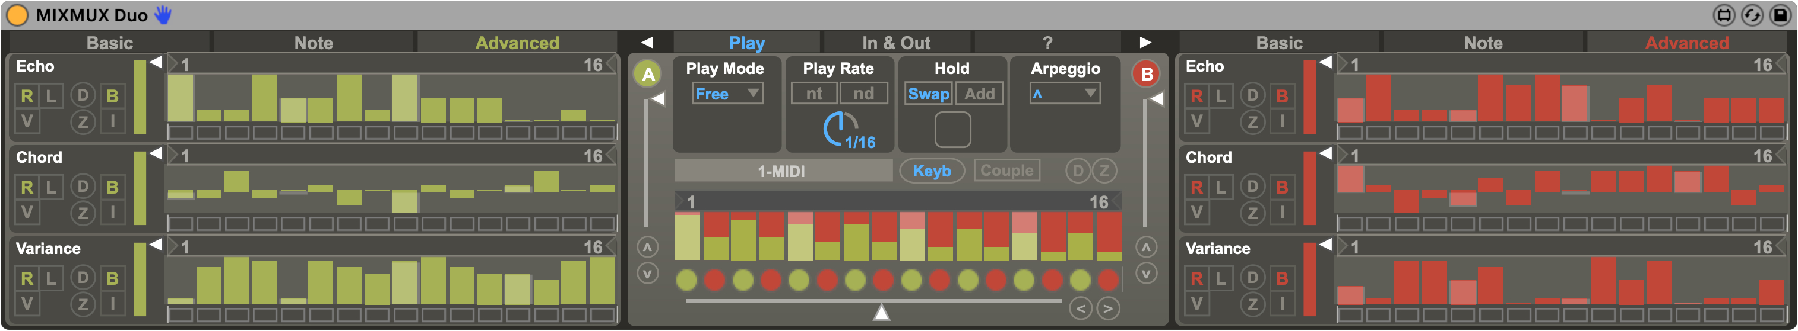Click the Add button under Hold
Screen dimensions: 1798x331
click(x=979, y=93)
